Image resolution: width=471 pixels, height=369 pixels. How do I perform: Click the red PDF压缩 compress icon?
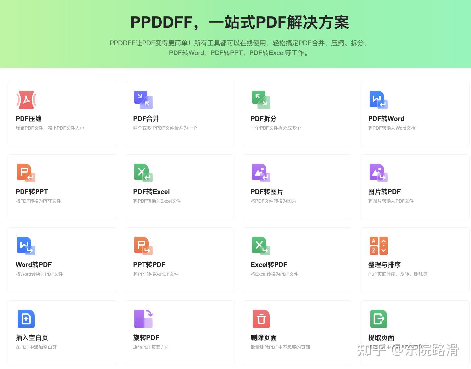click(26, 100)
